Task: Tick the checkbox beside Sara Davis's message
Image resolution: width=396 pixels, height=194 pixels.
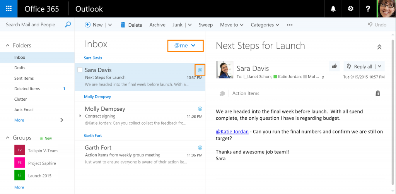Action: point(80,70)
